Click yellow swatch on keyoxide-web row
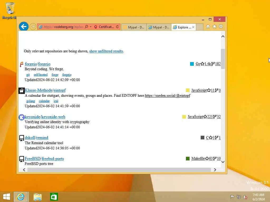 184,117
